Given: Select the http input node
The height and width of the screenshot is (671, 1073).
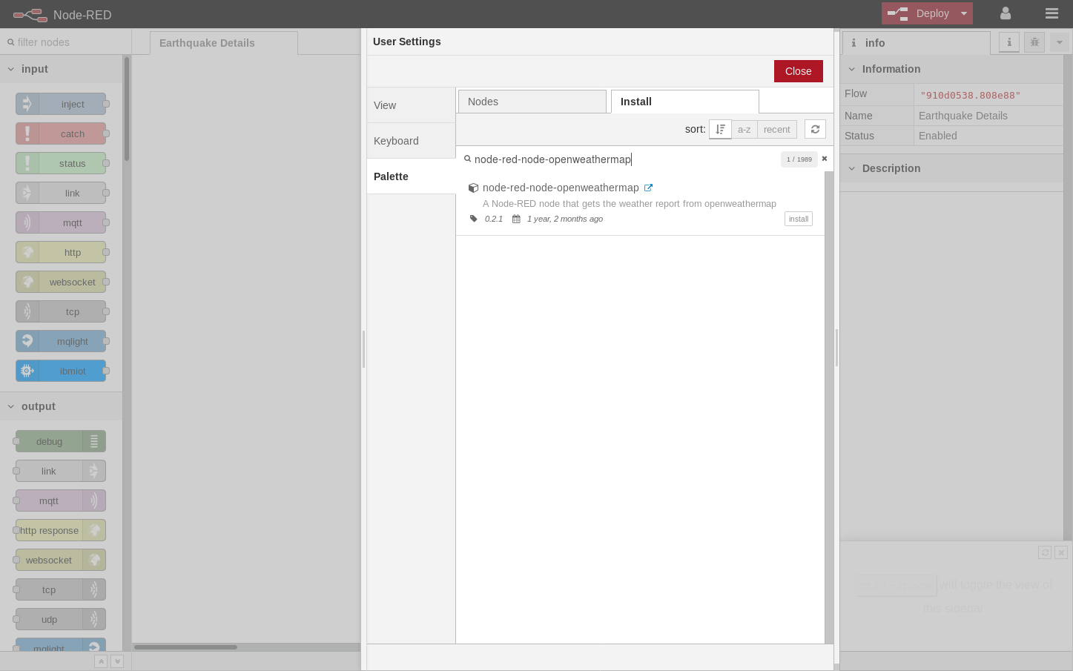Looking at the screenshot, I should tap(61, 252).
